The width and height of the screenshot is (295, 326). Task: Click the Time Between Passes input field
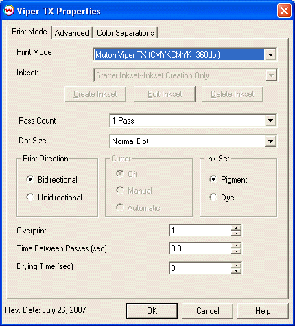click(200, 248)
